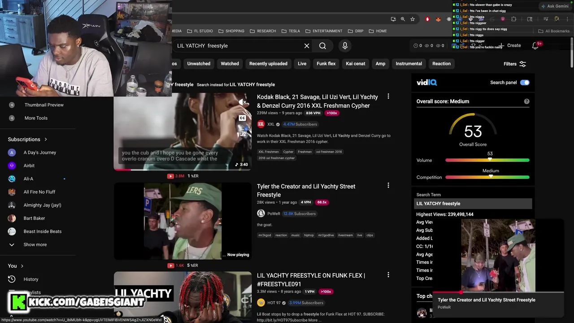Open the Lil Yachty Funk Flex thumbnail
This screenshot has width=574, height=323.
click(x=183, y=297)
